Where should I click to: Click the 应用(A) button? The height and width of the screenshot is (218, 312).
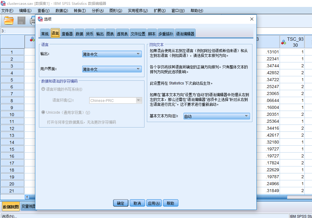[154, 203]
